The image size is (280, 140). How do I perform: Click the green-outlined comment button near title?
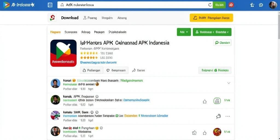pos(222,43)
